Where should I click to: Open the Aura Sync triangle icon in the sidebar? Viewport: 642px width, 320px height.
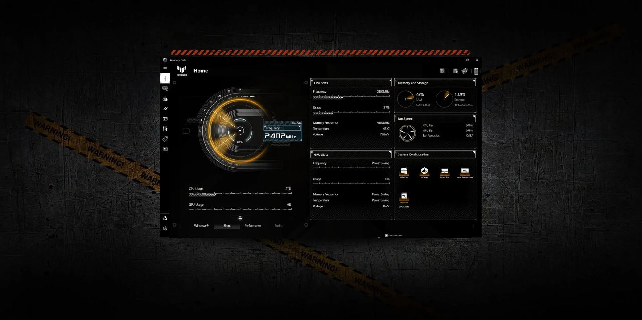pos(165,99)
